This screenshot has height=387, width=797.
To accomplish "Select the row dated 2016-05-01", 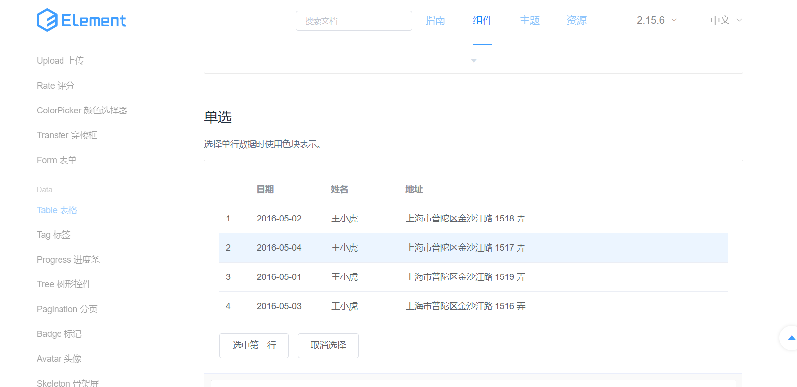I will click(473, 277).
